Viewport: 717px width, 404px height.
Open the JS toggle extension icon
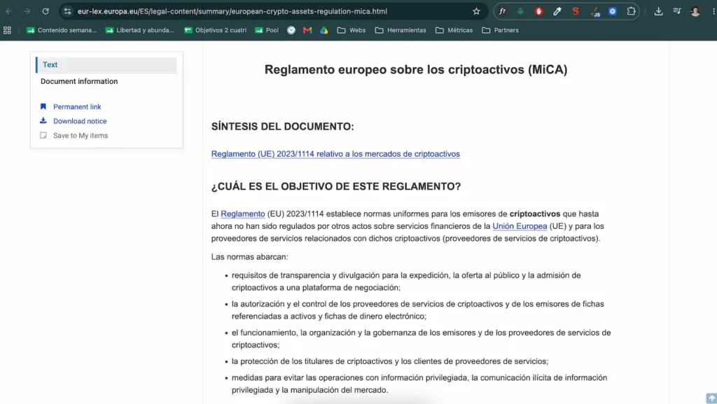click(x=595, y=12)
